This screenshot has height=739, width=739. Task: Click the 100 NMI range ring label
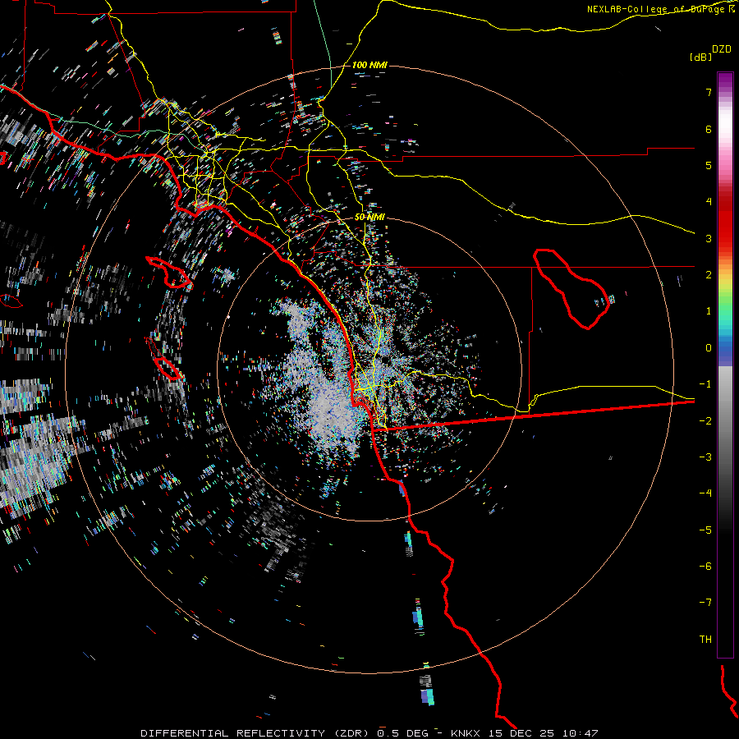tap(369, 65)
